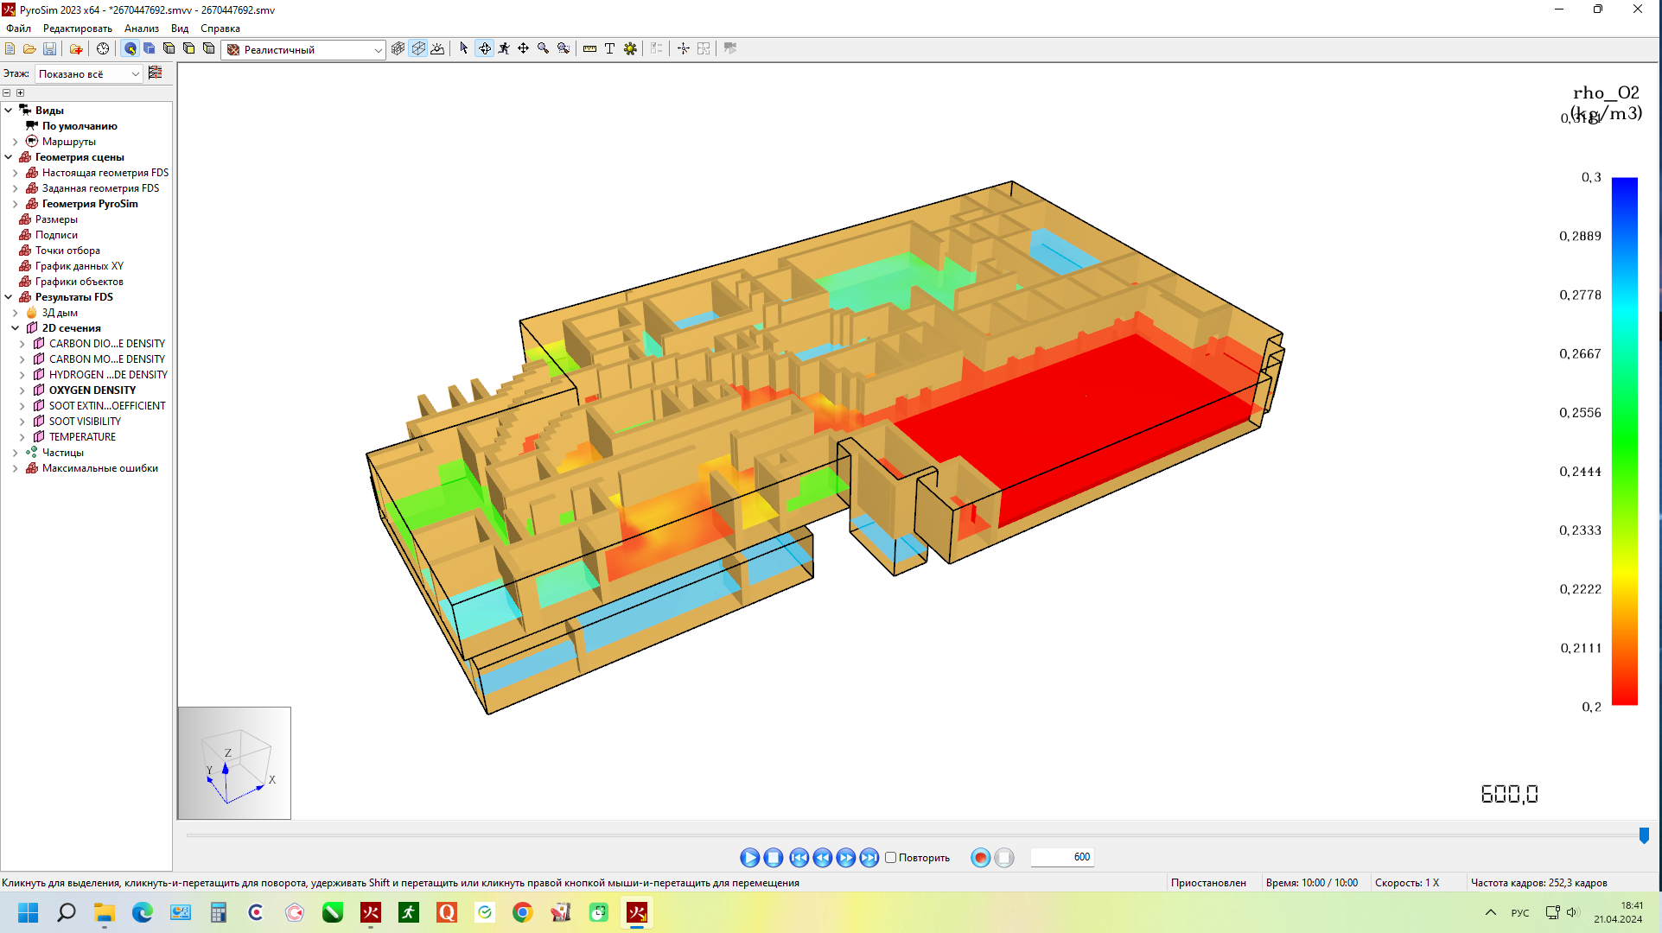Step back with the rewind button
The width and height of the screenshot is (1662, 933).
coord(822,858)
